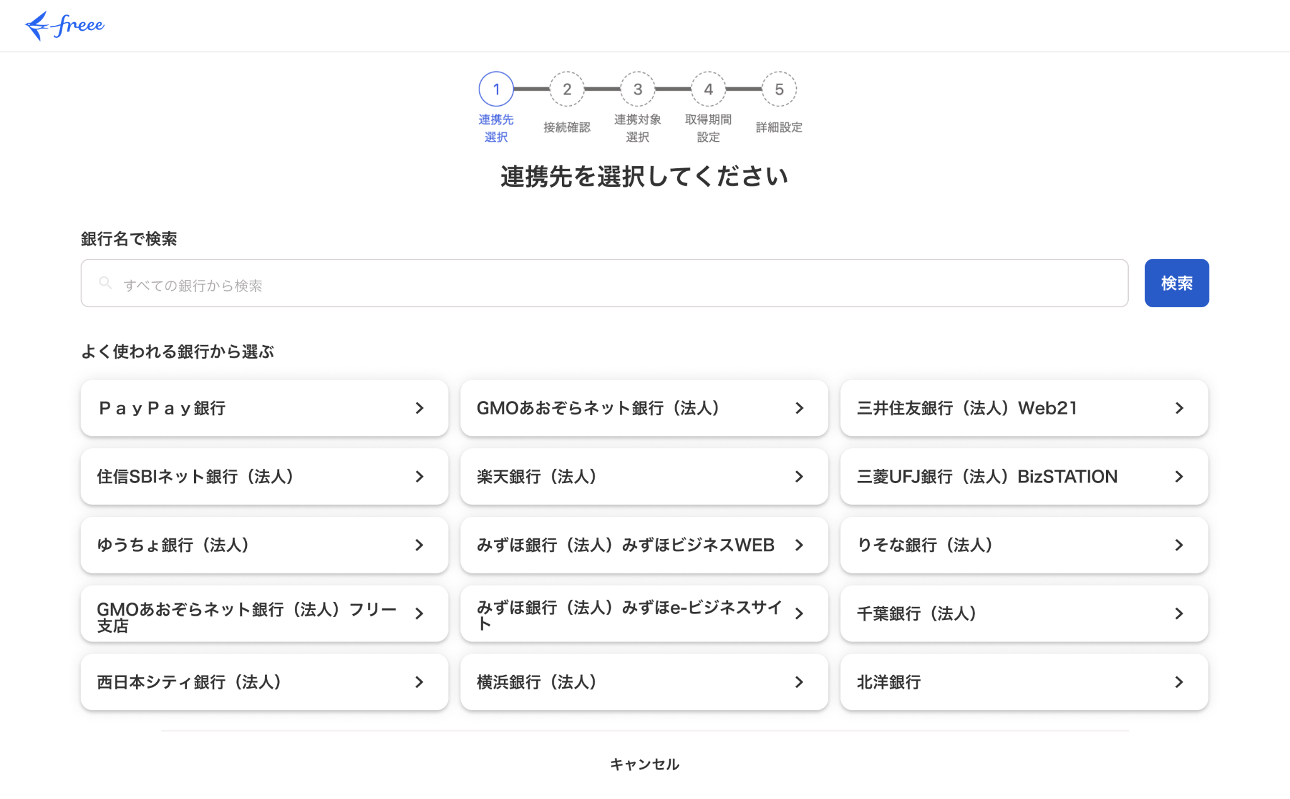Image resolution: width=1290 pixels, height=799 pixels.
Task: Open chevron on ゆうちょ銀行（法人） row
Action: (420, 545)
